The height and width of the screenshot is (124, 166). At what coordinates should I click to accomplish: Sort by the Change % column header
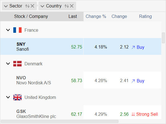click(x=96, y=17)
